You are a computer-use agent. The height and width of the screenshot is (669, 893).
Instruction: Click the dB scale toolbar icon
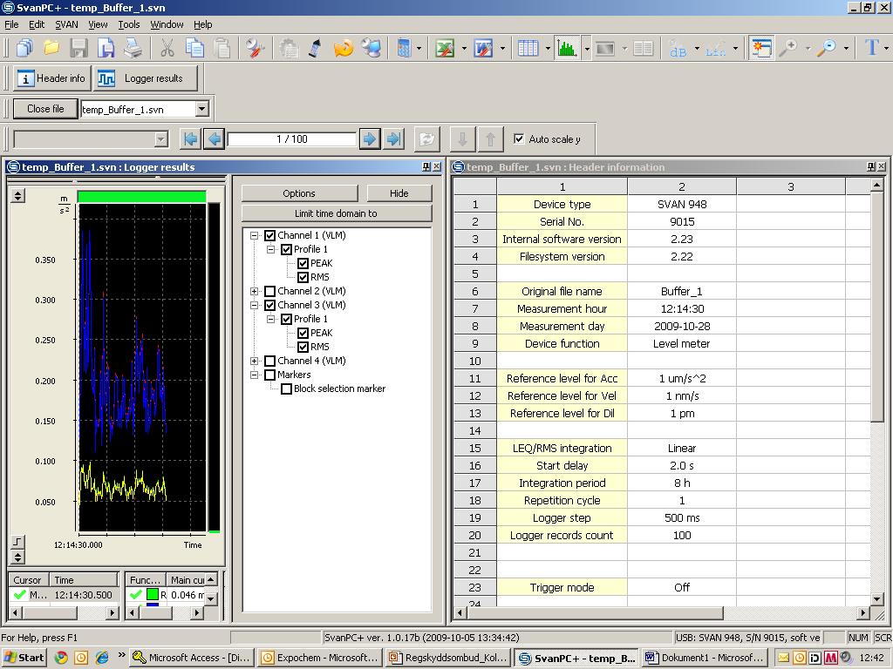pos(678,49)
